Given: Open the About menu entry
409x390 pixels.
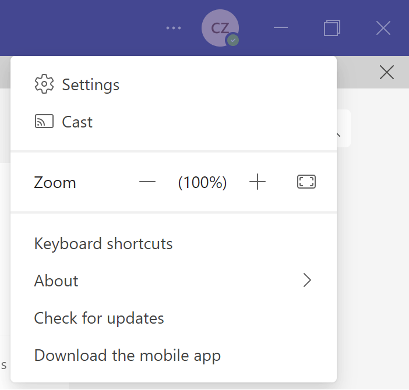Looking at the screenshot, I should [x=57, y=281].
